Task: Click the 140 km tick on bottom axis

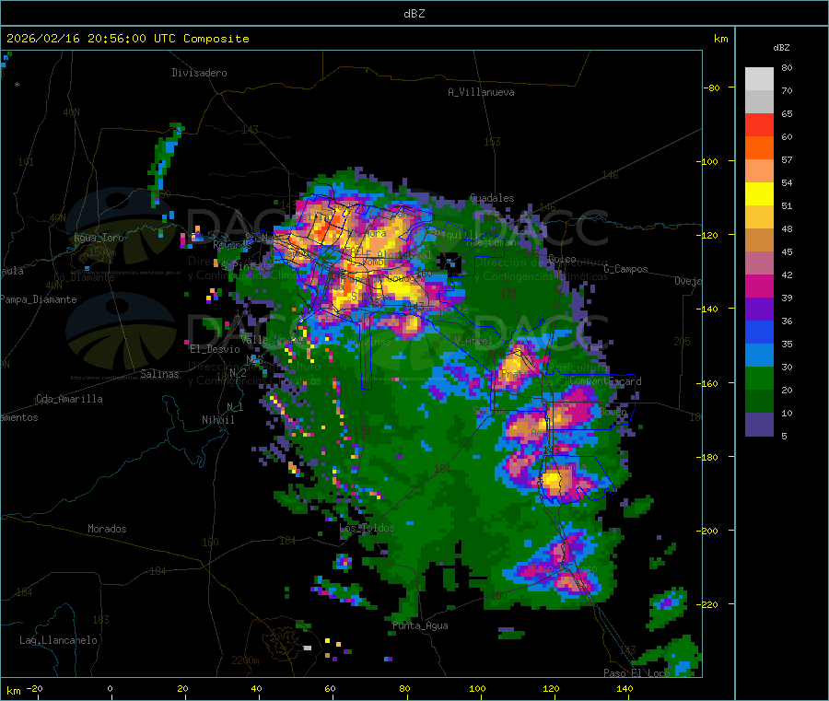Action: point(625,688)
